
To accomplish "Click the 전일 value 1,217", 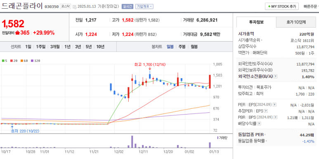I will pyautogui.click(x=91, y=20).
